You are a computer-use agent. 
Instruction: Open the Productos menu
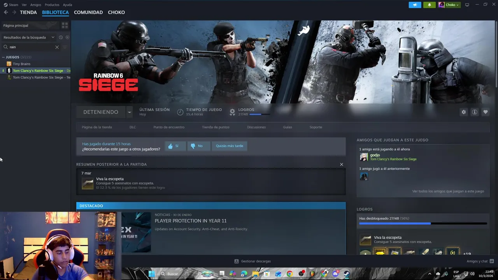click(x=52, y=5)
